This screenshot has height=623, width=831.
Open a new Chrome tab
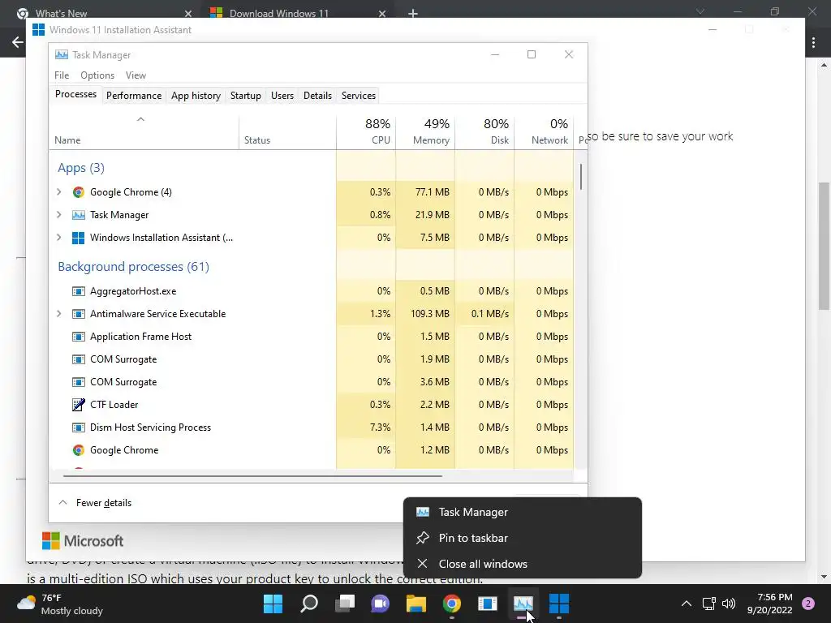(x=413, y=13)
